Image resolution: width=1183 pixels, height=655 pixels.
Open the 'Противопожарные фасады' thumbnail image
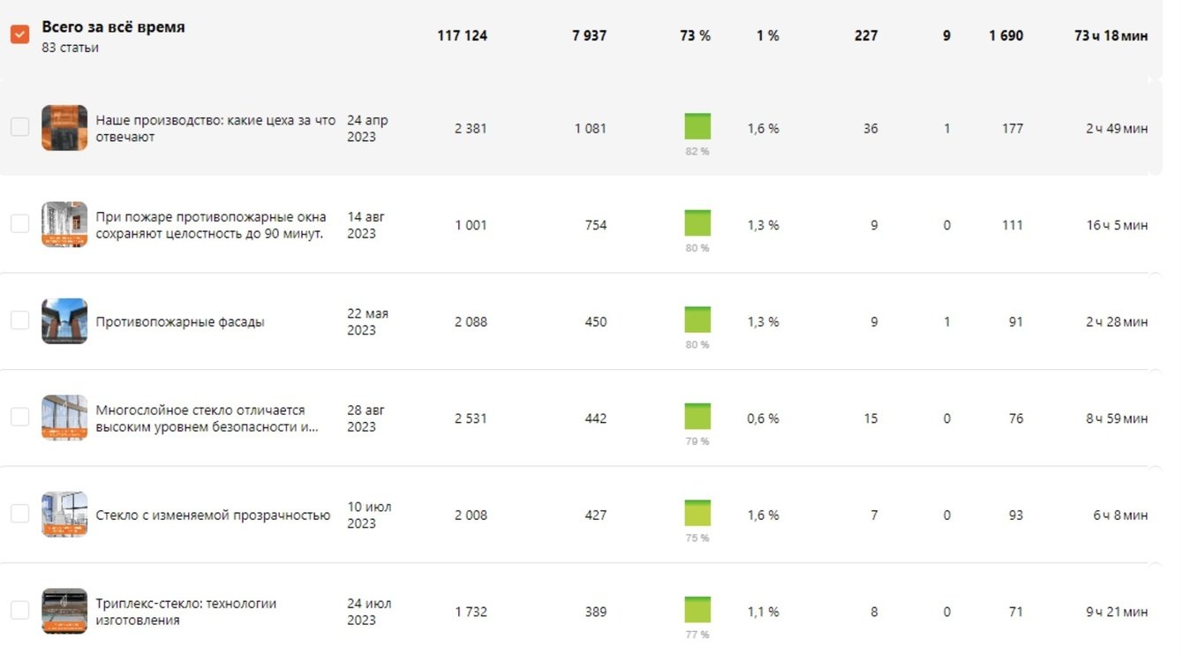pos(64,321)
